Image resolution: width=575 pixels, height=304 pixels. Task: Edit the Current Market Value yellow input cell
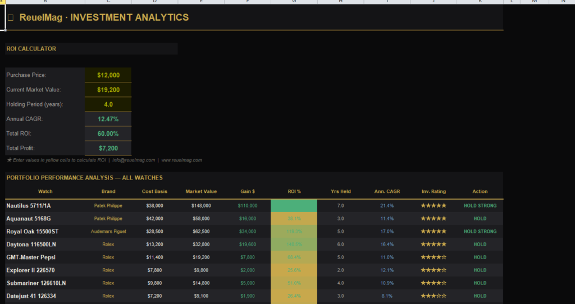pos(108,90)
